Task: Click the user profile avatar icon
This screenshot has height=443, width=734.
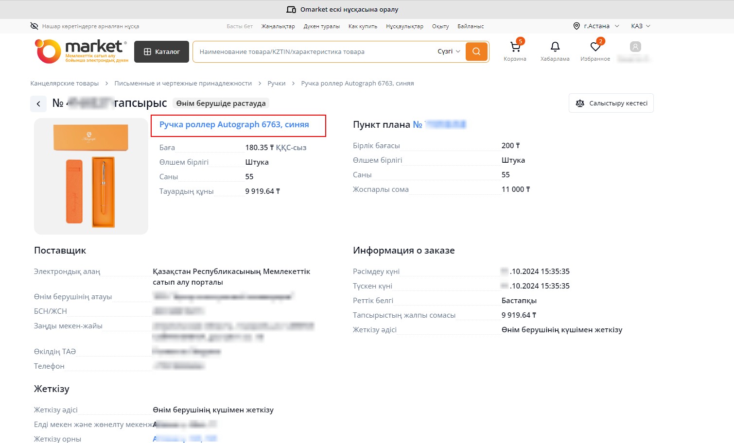Action: click(635, 47)
